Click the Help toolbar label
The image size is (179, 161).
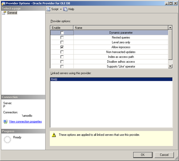click(x=71, y=9)
